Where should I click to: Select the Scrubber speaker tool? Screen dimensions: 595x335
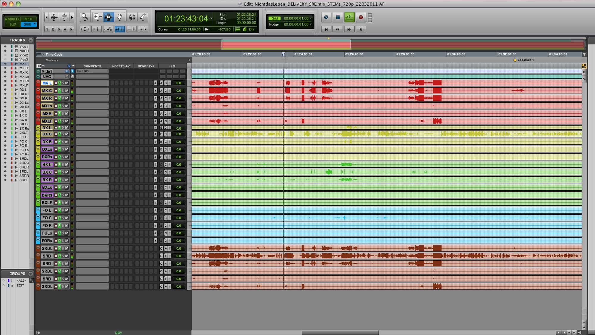(132, 17)
